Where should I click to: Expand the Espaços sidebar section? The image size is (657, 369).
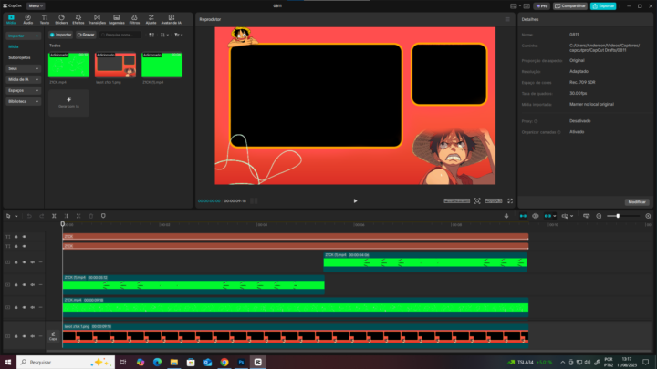coord(24,90)
